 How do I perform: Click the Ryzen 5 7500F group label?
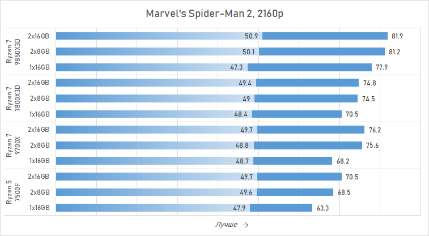pyautogui.click(x=13, y=192)
